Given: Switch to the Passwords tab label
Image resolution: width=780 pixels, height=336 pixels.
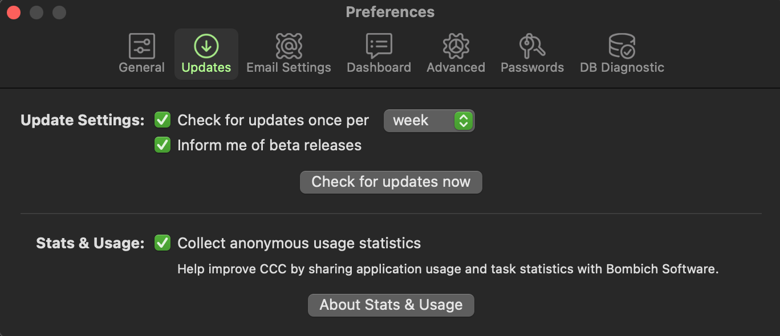Looking at the screenshot, I should click(532, 67).
